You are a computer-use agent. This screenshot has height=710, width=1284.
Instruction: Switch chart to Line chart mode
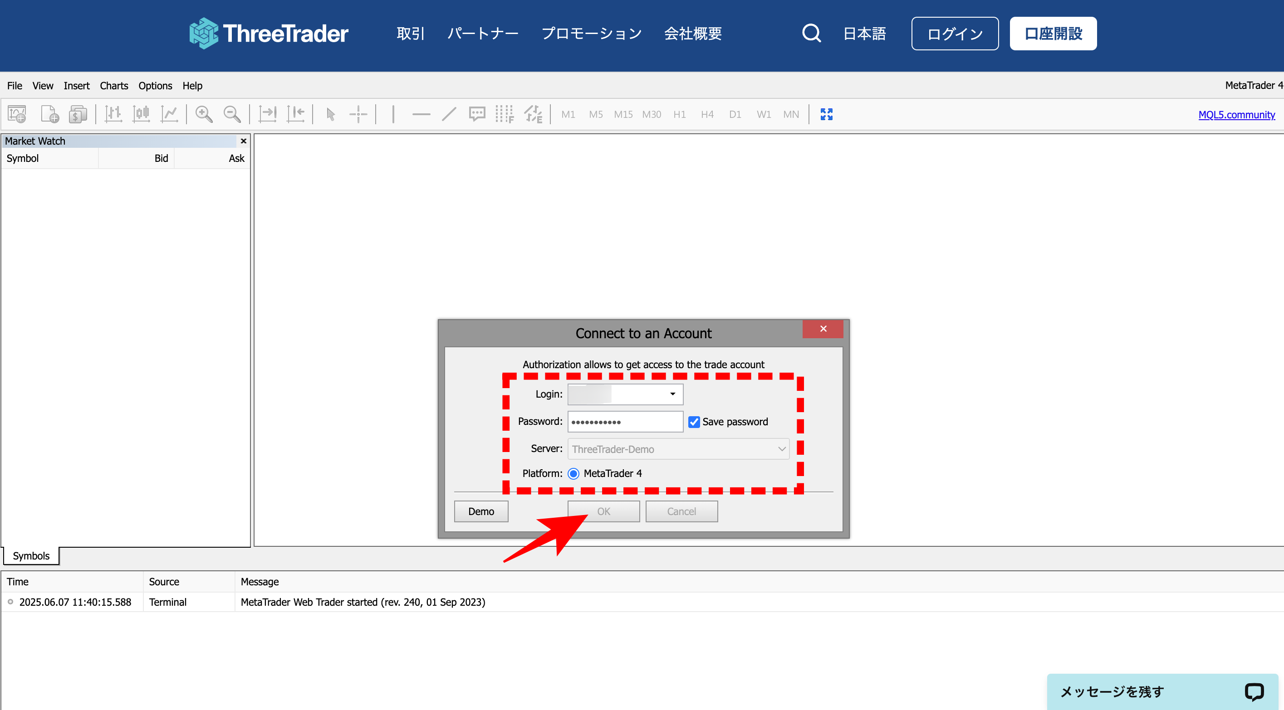[x=170, y=114]
